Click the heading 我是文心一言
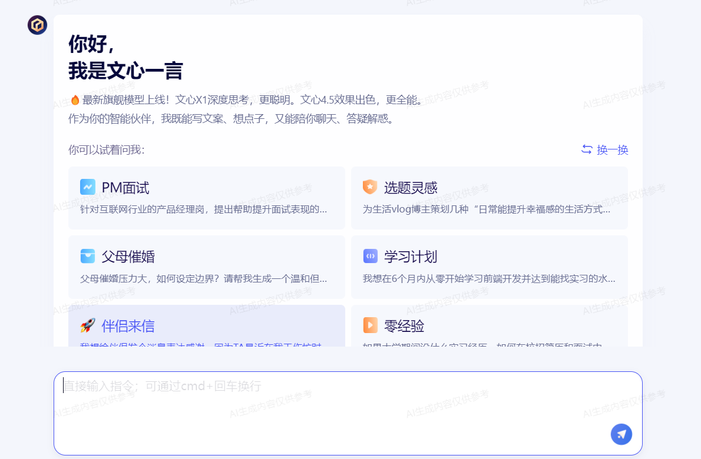Screen dimensions: 701x459 click(x=125, y=71)
